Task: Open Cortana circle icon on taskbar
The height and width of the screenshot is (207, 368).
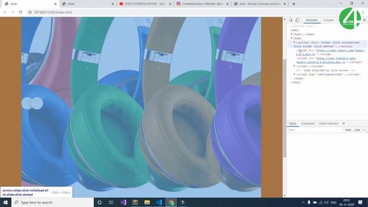Action: [x=99, y=202]
